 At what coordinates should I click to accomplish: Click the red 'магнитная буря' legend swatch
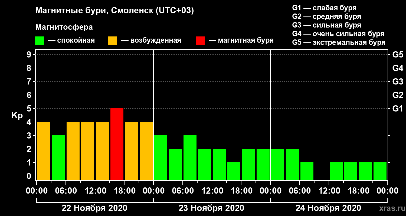pyautogui.click(x=201, y=41)
